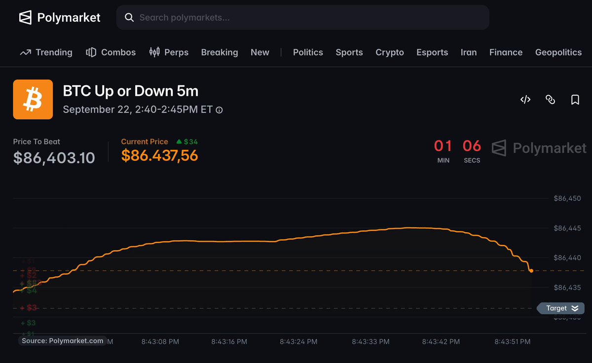Select the Esports category
The width and height of the screenshot is (592, 363).
432,52
